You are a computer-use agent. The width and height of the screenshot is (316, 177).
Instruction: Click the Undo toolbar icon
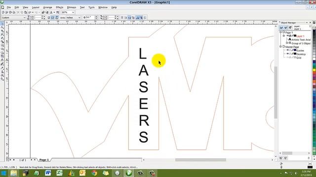(x=30, y=12)
